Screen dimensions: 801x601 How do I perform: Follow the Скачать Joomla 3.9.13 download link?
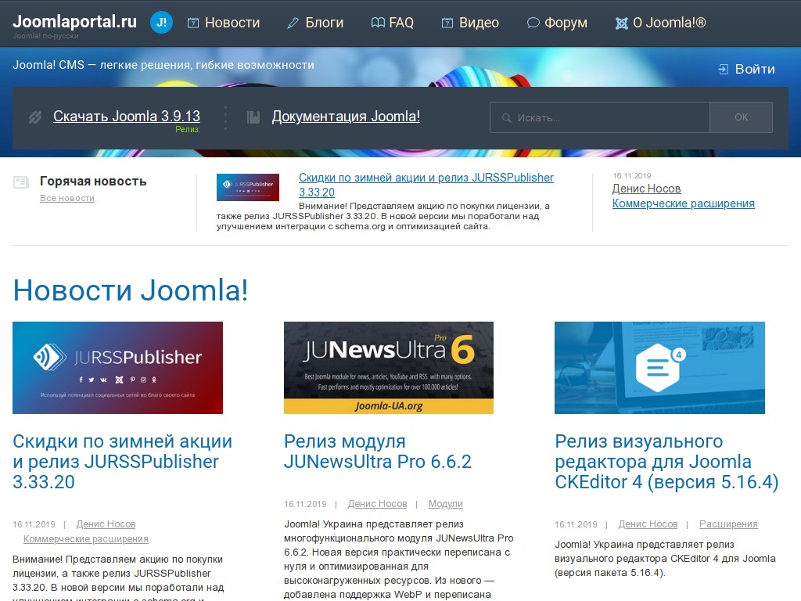tap(127, 116)
